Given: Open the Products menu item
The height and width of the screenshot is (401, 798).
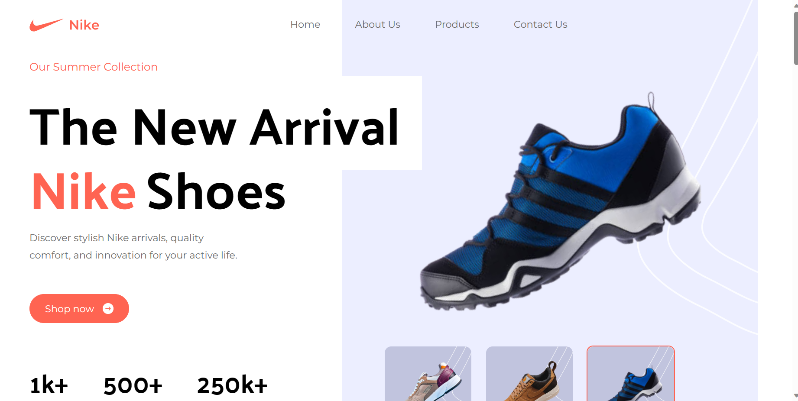Looking at the screenshot, I should [457, 25].
